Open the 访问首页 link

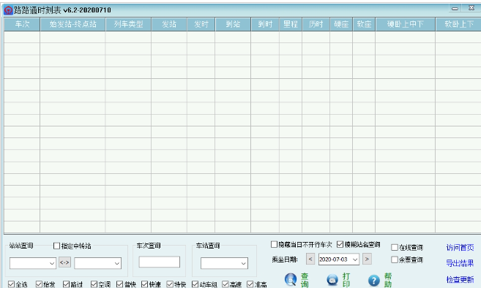pos(460,248)
